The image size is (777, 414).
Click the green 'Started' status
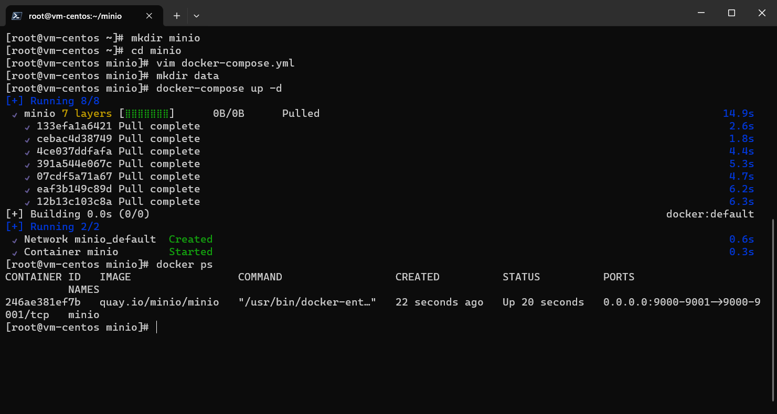[x=190, y=252]
